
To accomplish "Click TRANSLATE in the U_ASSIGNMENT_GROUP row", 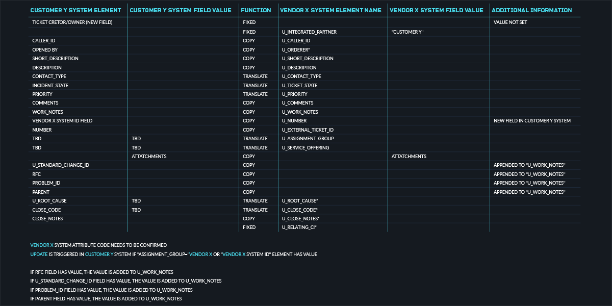I will [x=255, y=139].
